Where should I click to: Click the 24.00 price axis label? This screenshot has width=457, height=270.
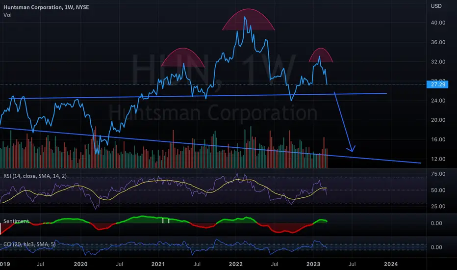click(438, 101)
